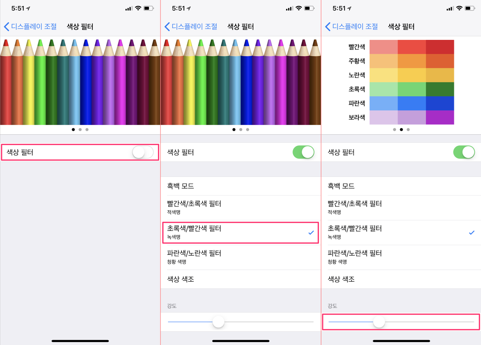Select 빨간색/초록색 필터 in right screen

(401, 208)
